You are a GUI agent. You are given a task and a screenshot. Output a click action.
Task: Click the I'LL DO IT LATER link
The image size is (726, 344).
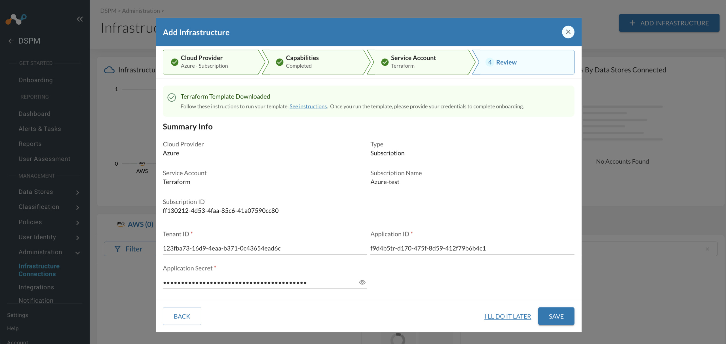(508, 316)
